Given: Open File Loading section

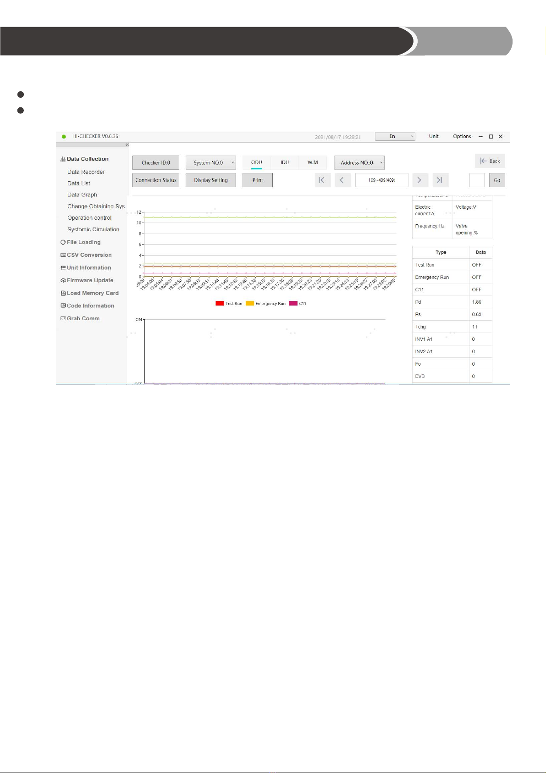Looking at the screenshot, I should [84, 242].
